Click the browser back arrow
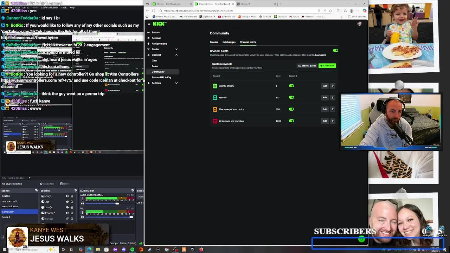The image size is (450, 253). click(x=148, y=11)
